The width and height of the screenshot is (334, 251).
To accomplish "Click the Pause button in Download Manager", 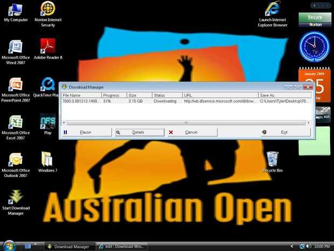I will 87,132.
